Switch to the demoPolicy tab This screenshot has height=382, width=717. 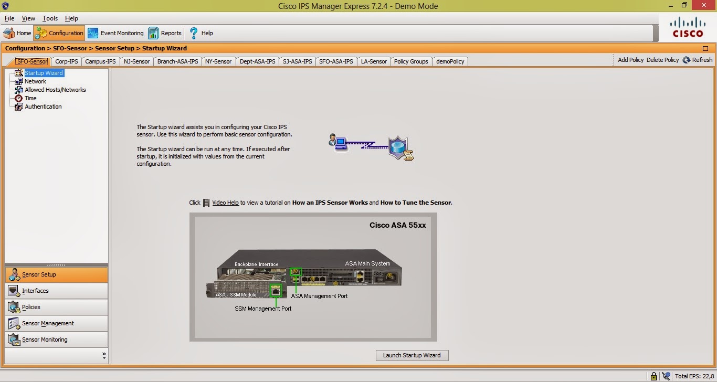pos(450,61)
